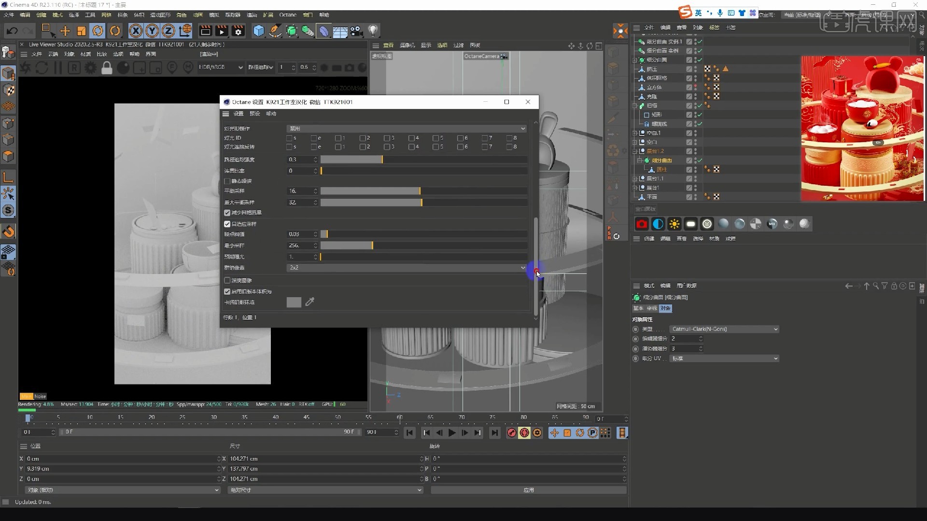This screenshot has height=521, width=927.
Task: Switch to 坐标 tab in attributes panel
Action: pyautogui.click(x=652, y=308)
